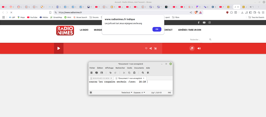Toggle INS insert mode in the status bar
The image size is (266, 117).
point(169,92)
